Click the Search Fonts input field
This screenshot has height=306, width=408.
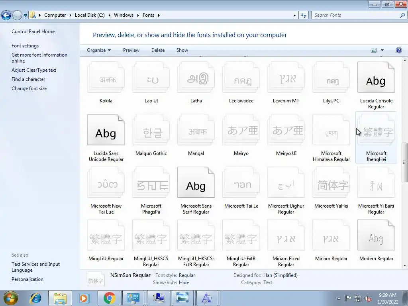[356, 16]
